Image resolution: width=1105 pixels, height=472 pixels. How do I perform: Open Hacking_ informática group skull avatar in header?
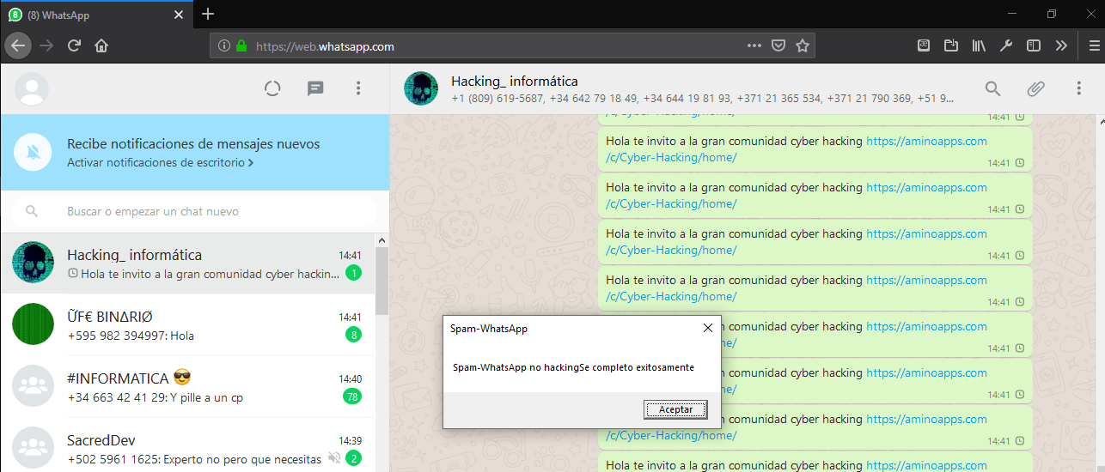(x=421, y=88)
